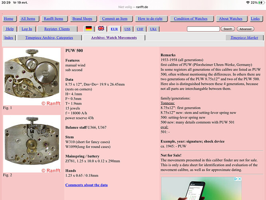Select 'f = 18000 A/h' text

click(76, 113)
